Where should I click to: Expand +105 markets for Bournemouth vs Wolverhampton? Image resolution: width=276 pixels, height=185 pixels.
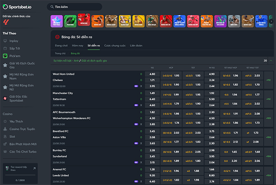tap(268, 118)
